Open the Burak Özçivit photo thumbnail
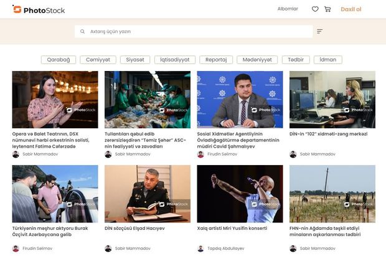 pos(55,194)
